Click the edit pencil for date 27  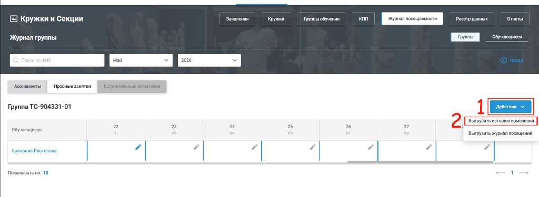(429, 147)
